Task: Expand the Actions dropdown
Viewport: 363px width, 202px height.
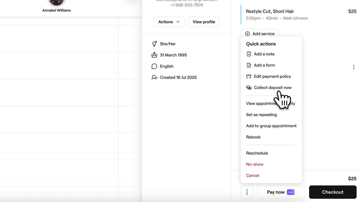Action: coord(169,22)
